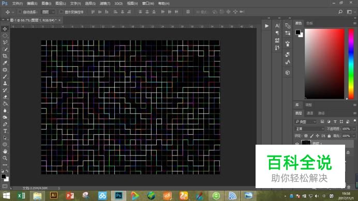The image size is (358, 201).
Task: Toggle lock position for the layer
Action: click(317, 136)
